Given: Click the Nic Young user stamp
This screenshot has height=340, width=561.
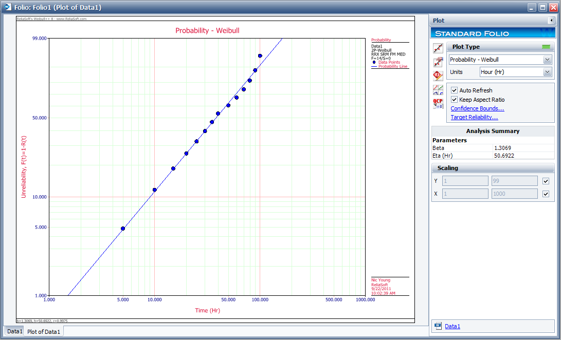Looking at the screenshot, I should click(381, 280).
